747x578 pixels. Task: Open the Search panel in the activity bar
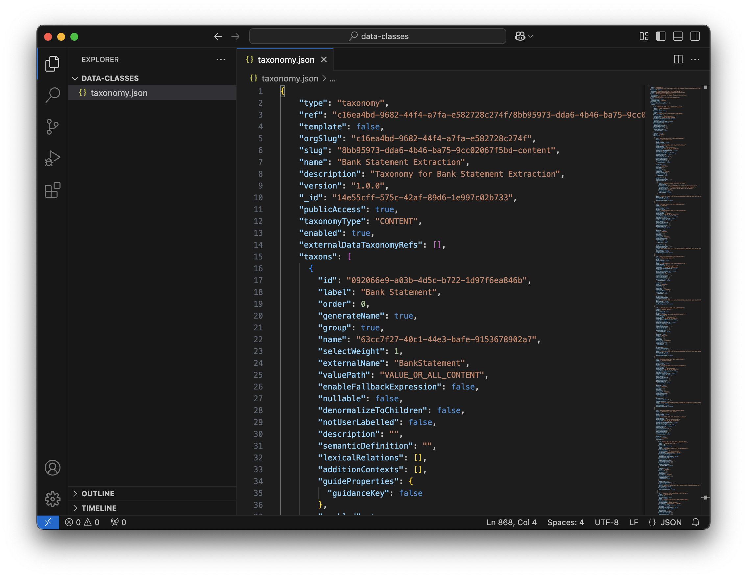point(53,95)
